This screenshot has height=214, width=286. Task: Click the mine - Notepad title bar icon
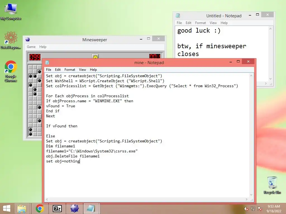[x=47, y=62]
